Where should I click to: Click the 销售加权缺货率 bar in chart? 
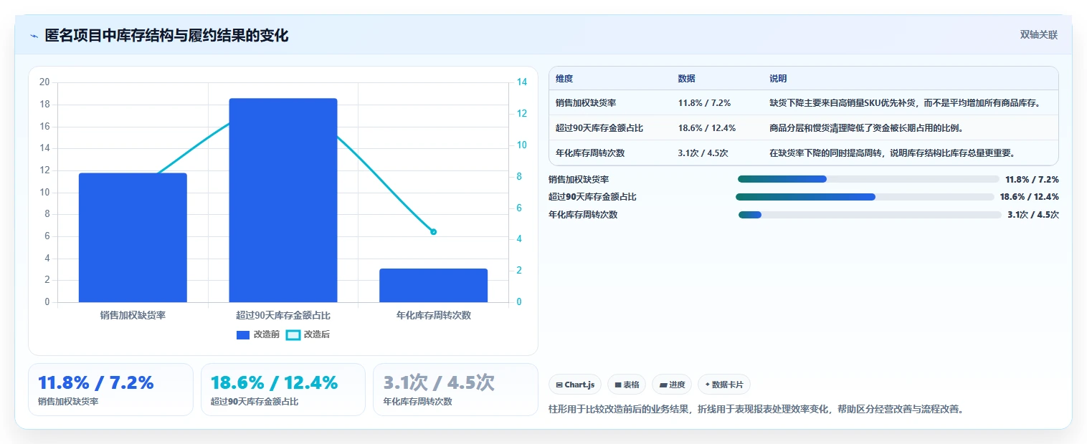(x=133, y=238)
